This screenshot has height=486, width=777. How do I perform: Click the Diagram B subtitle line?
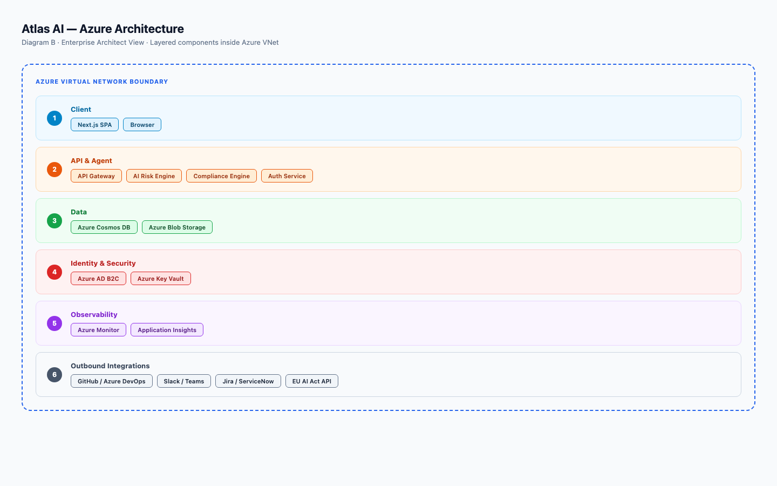[150, 43]
